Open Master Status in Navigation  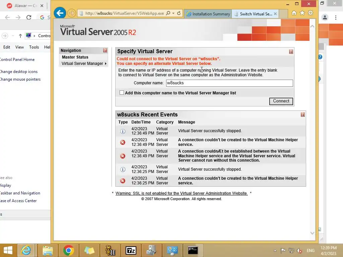pyautogui.click(x=75, y=57)
